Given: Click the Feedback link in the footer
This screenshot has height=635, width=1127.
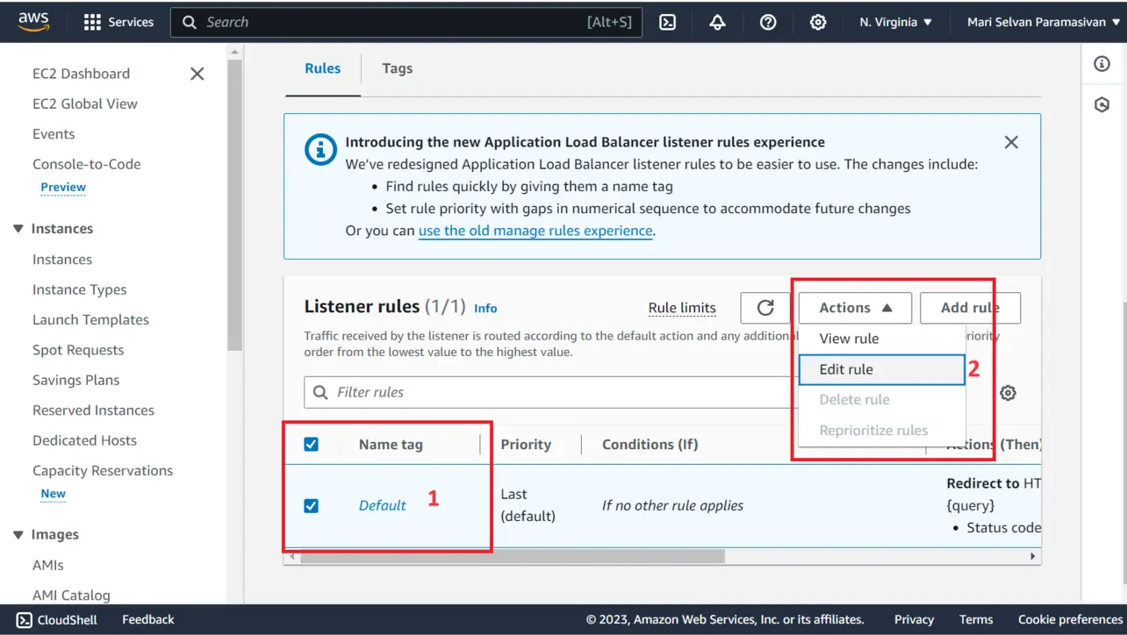Looking at the screenshot, I should 148,619.
